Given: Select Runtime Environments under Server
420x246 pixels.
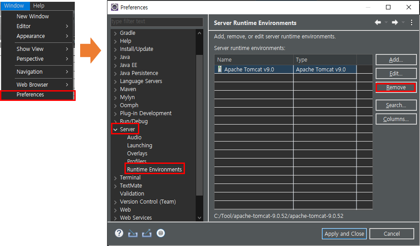Looking at the screenshot, I should (x=154, y=169).
